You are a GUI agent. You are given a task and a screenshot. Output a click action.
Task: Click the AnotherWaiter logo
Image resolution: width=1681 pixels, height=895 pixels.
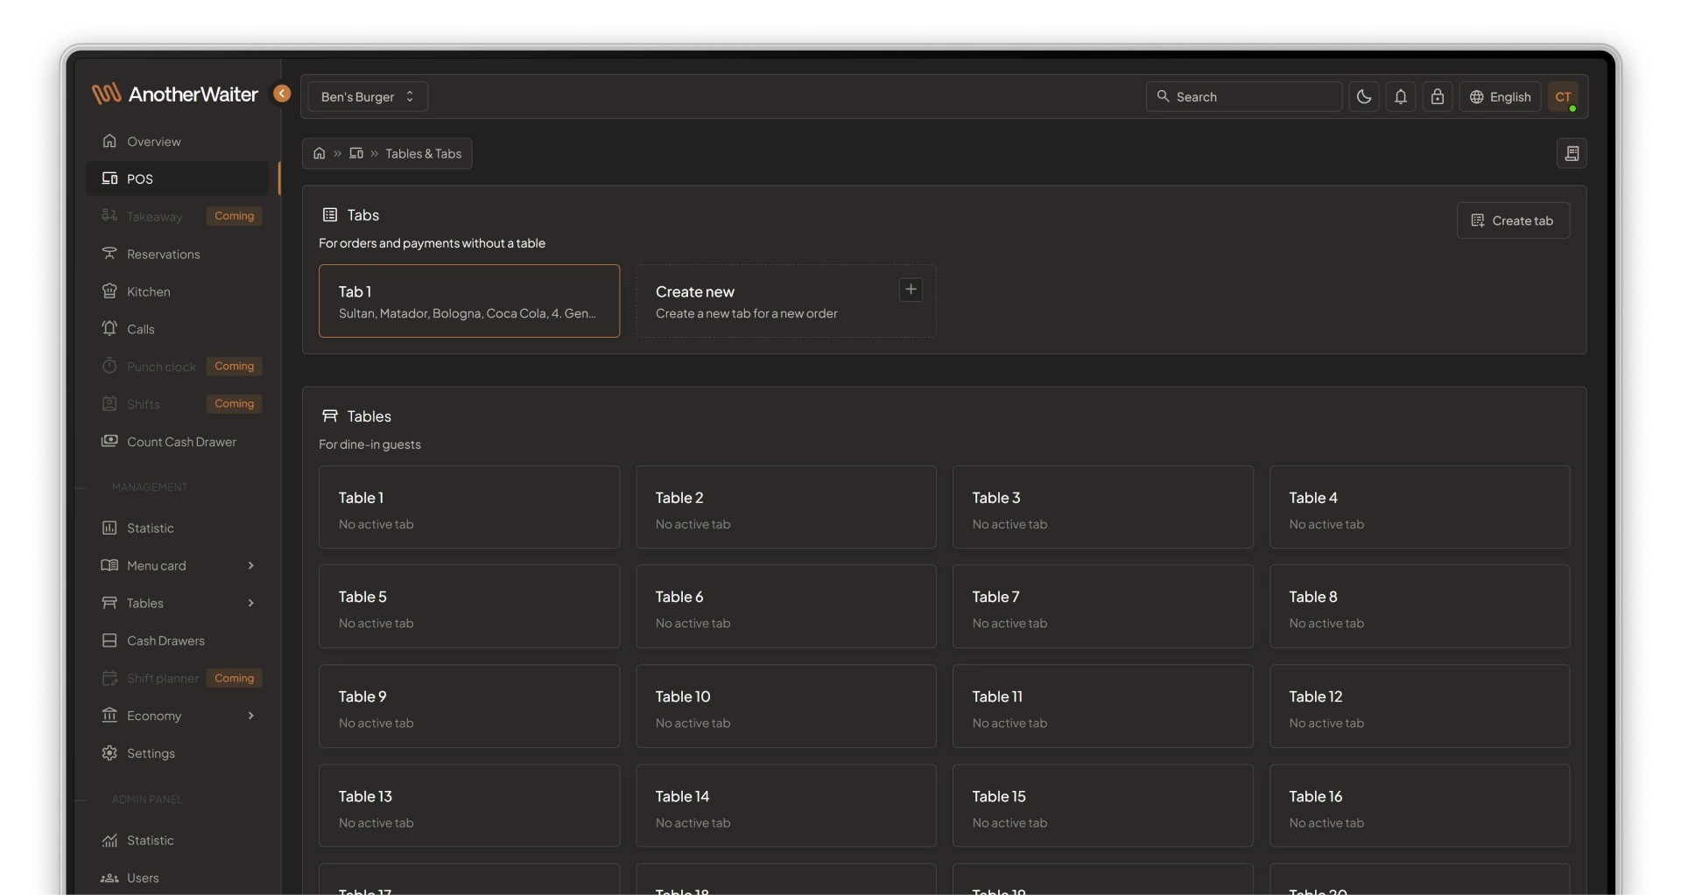175,94
